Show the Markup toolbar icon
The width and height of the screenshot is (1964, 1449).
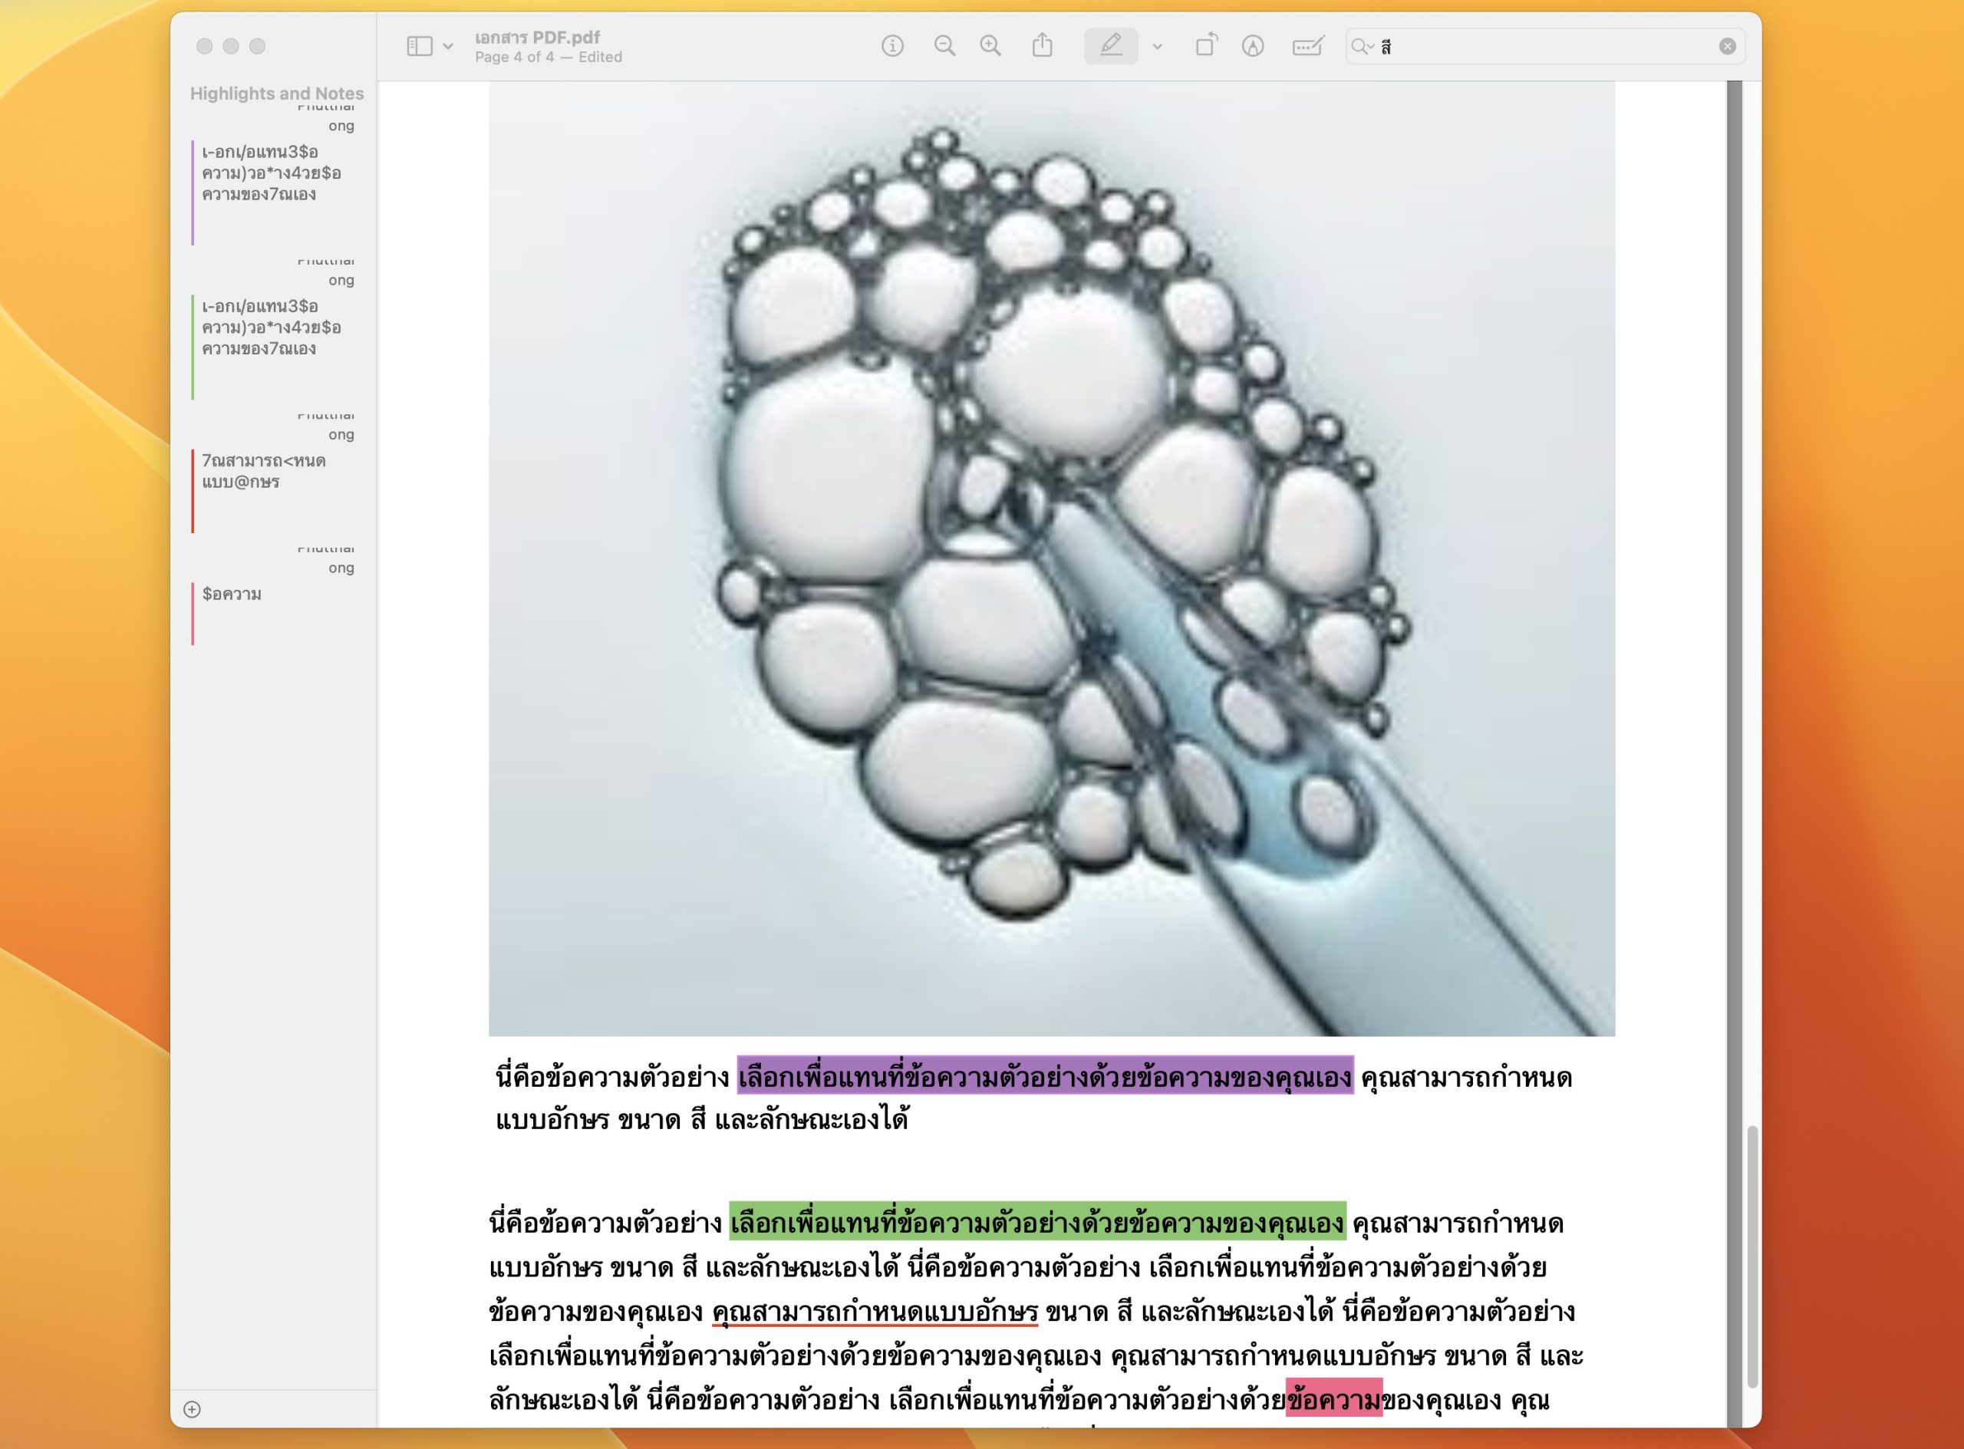(1253, 45)
